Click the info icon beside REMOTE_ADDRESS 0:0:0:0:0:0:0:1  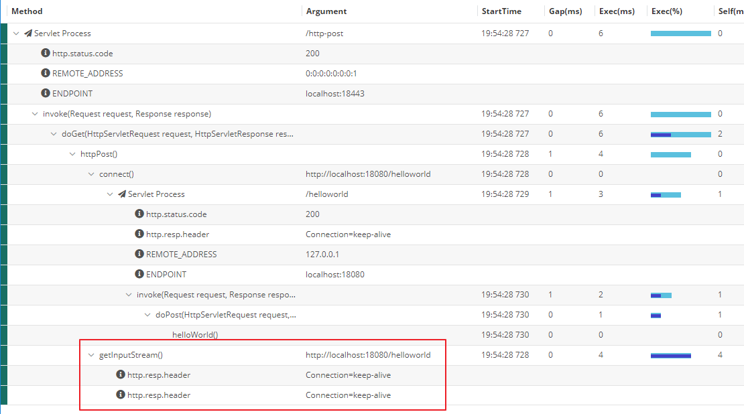tap(45, 73)
